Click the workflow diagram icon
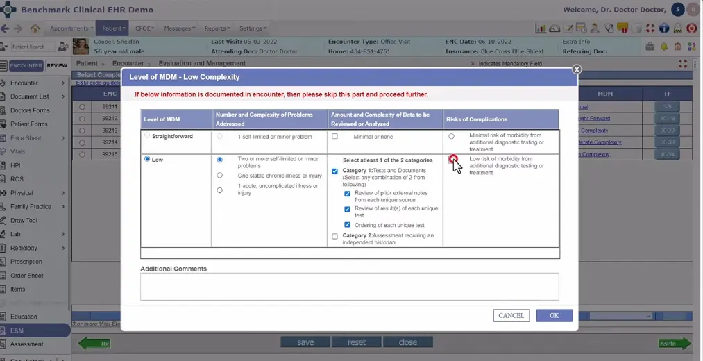703x361 pixels. [692, 47]
